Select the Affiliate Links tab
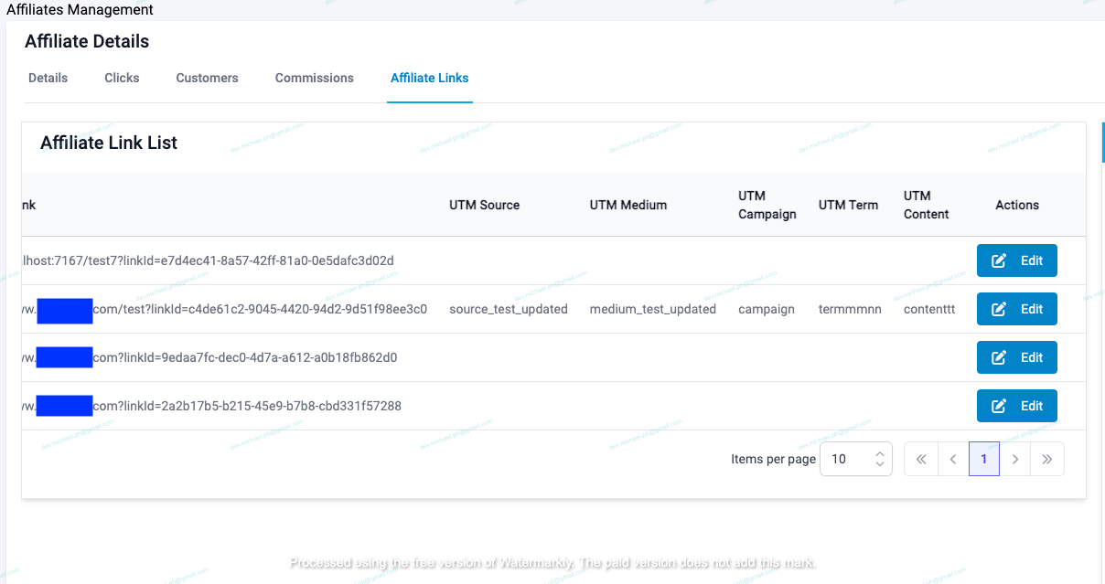This screenshot has height=584, width=1105. click(x=429, y=78)
